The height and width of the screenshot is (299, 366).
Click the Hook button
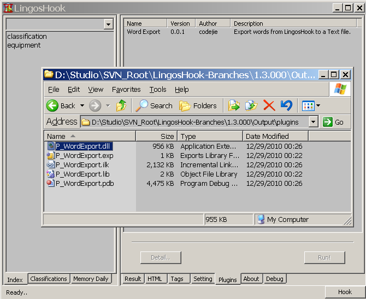345,292
